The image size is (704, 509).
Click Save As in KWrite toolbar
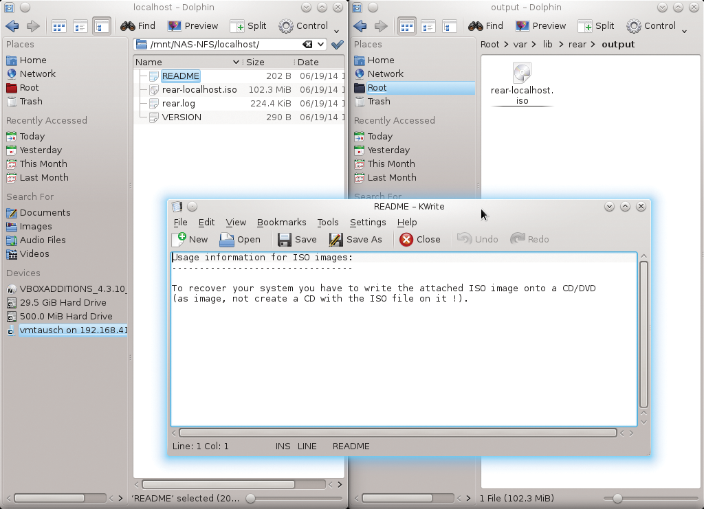pos(355,240)
